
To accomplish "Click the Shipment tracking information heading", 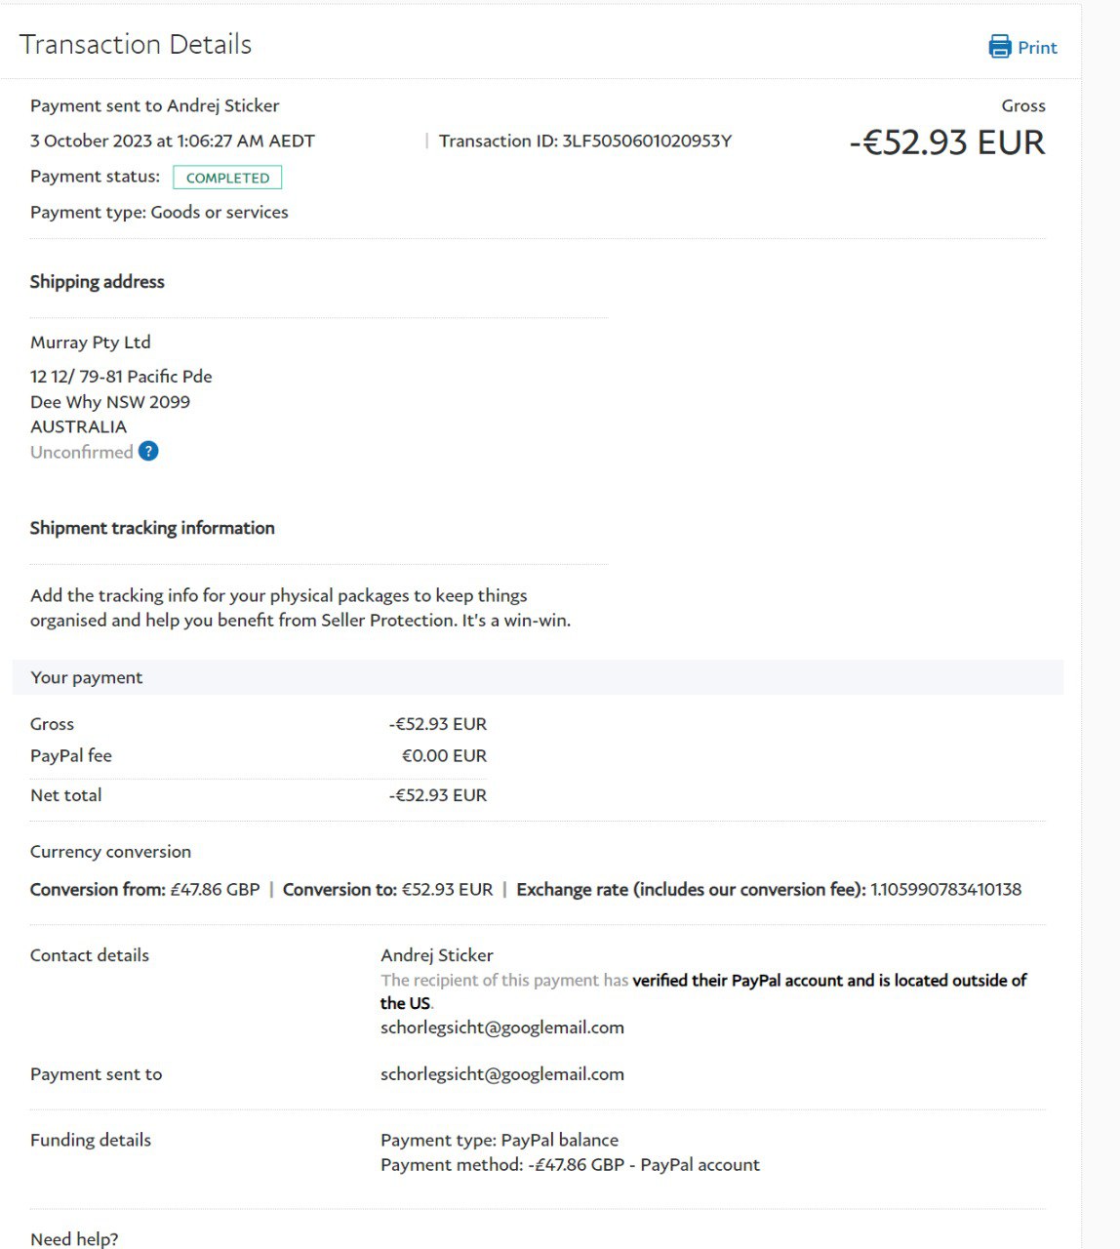I will click(x=152, y=528).
